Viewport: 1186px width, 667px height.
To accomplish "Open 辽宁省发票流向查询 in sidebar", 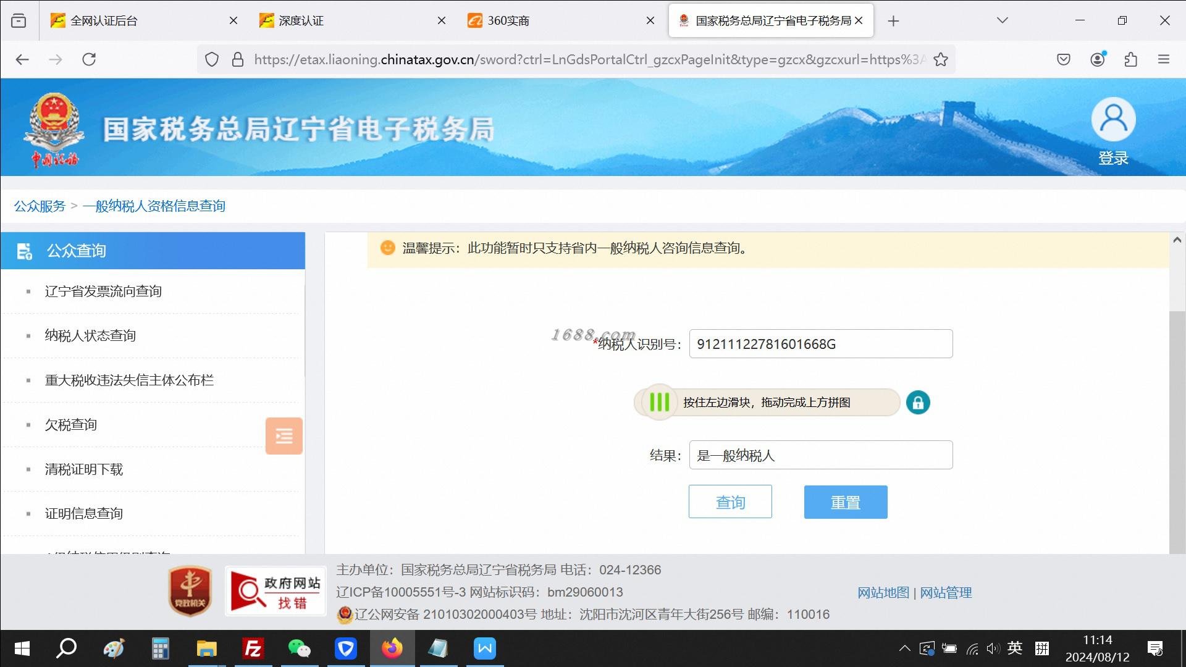I will pos(103,292).
